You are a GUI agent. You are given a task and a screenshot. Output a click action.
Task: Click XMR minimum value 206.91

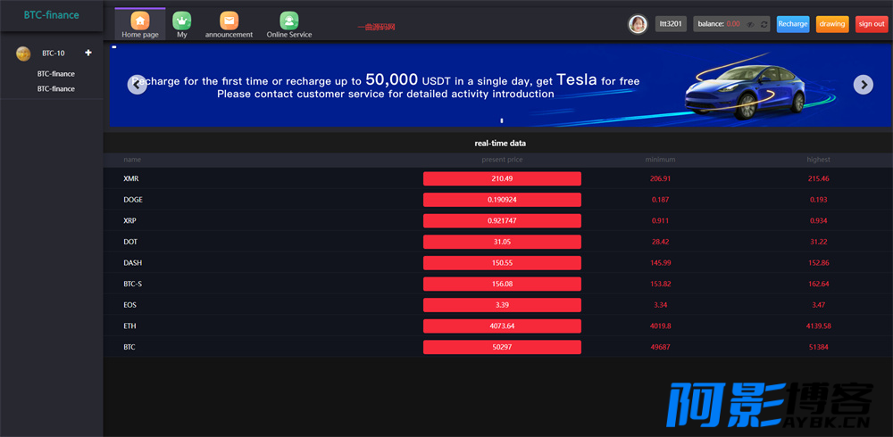tap(660, 178)
